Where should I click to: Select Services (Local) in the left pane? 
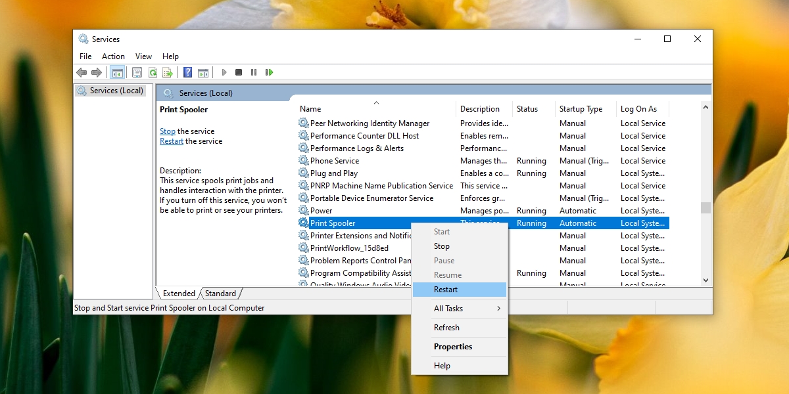[116, 90]
